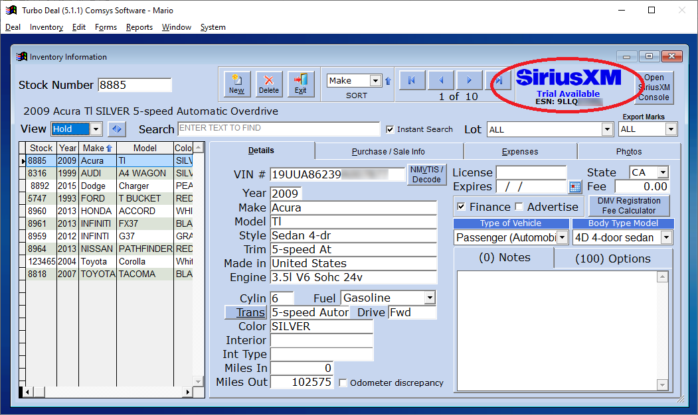Select the Details tab

(261, 150)
